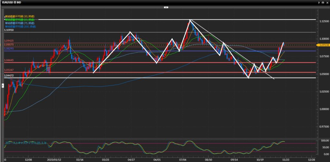The width and height of the screenshot is (330, 162).
Task: Maximize the EUR/USD chart window
Action: pyautogui.click(x=323, y=3)
